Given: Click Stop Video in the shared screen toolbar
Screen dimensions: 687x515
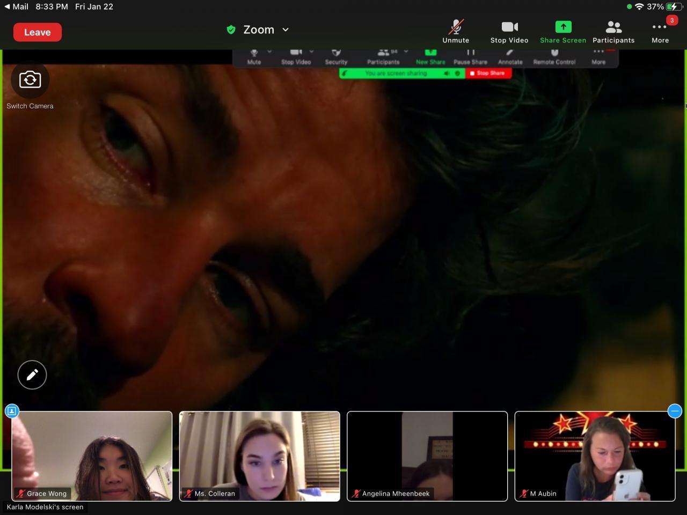Looking at the screenshot, I should (x=296, y=57).
